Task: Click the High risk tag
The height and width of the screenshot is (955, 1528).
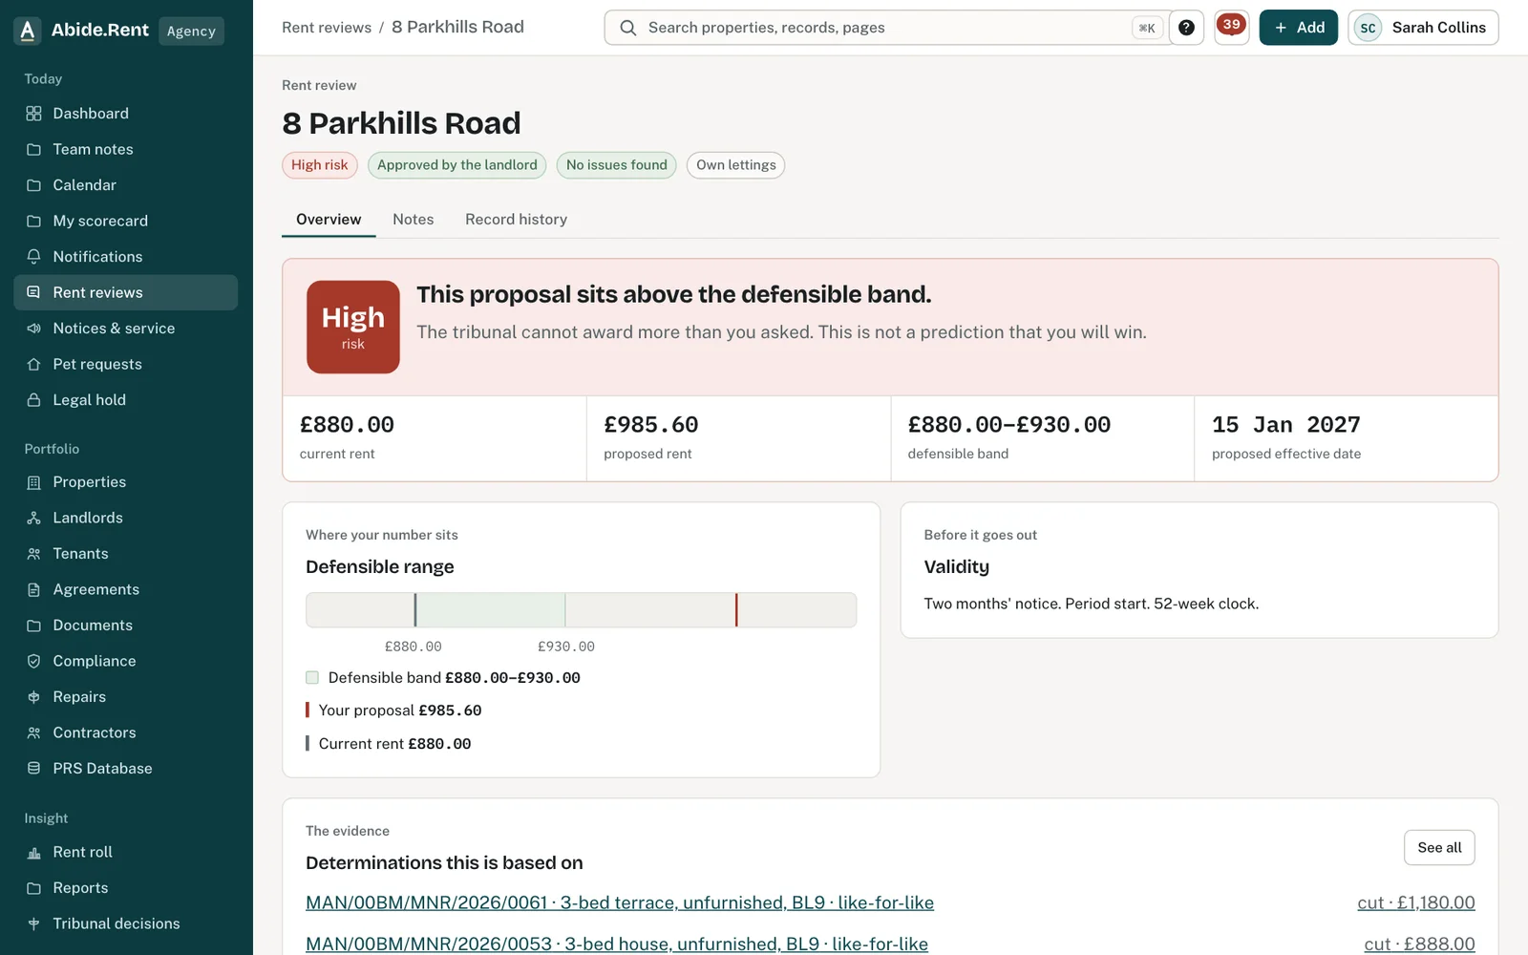Action: [x=320, y=165]
